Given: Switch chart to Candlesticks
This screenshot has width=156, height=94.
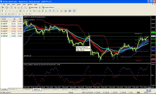Looking at the screenshot, I should pyautogui.click(x=43, y=11).
